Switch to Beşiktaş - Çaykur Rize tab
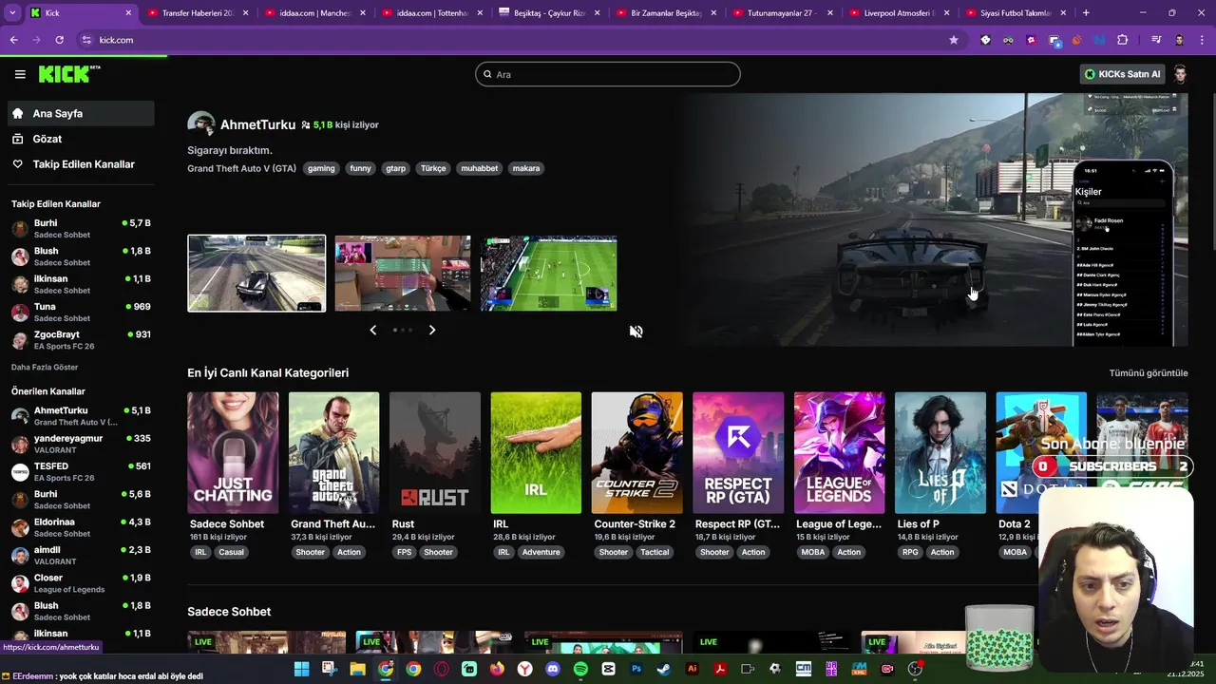Screen dimensions: 1216x684 point(548,13)
